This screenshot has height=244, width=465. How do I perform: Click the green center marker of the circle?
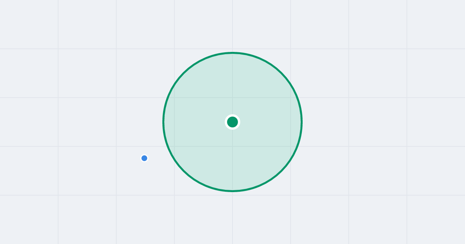click(x=232, y=122)
